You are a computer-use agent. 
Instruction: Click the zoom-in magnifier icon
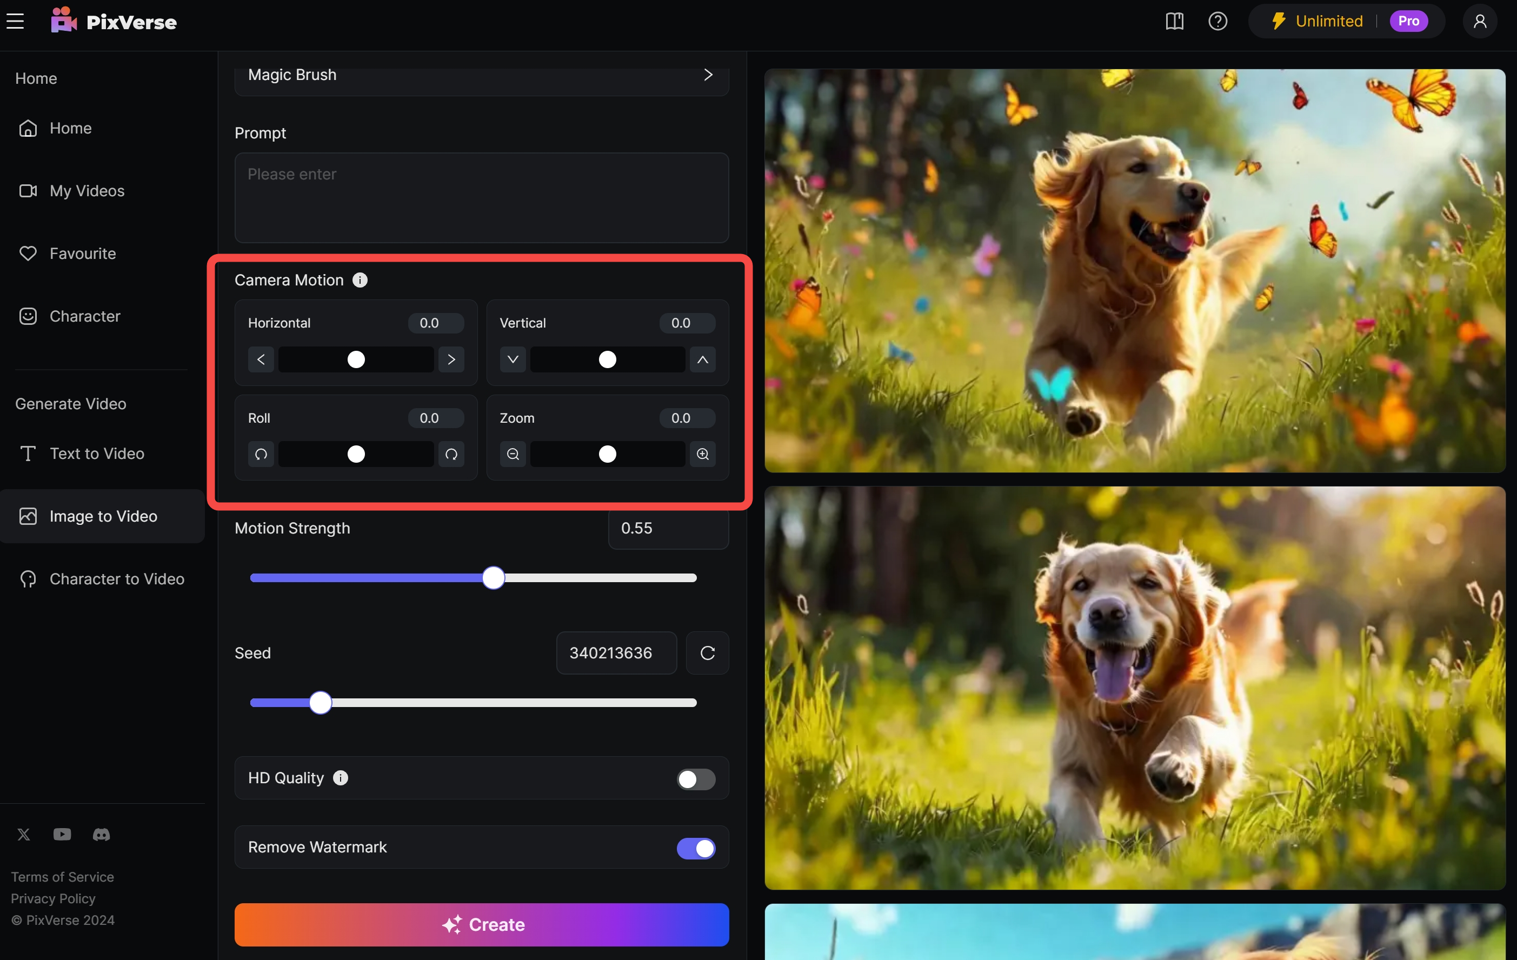[x=702, y=454]
